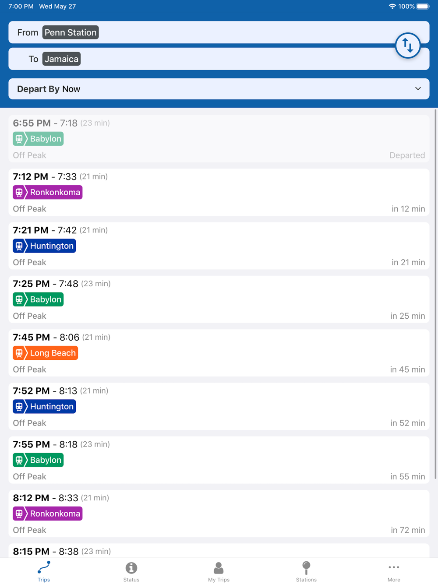Change the To station Jamaica
Image resolution: width=438 pixels, height=584 pixels.
click(x=61, y=59)
